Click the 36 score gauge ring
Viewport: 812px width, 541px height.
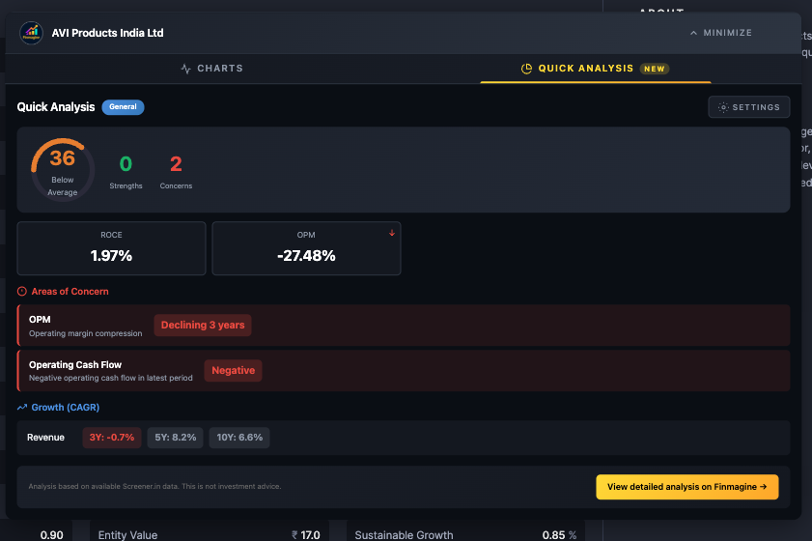[x=63, y=169]
